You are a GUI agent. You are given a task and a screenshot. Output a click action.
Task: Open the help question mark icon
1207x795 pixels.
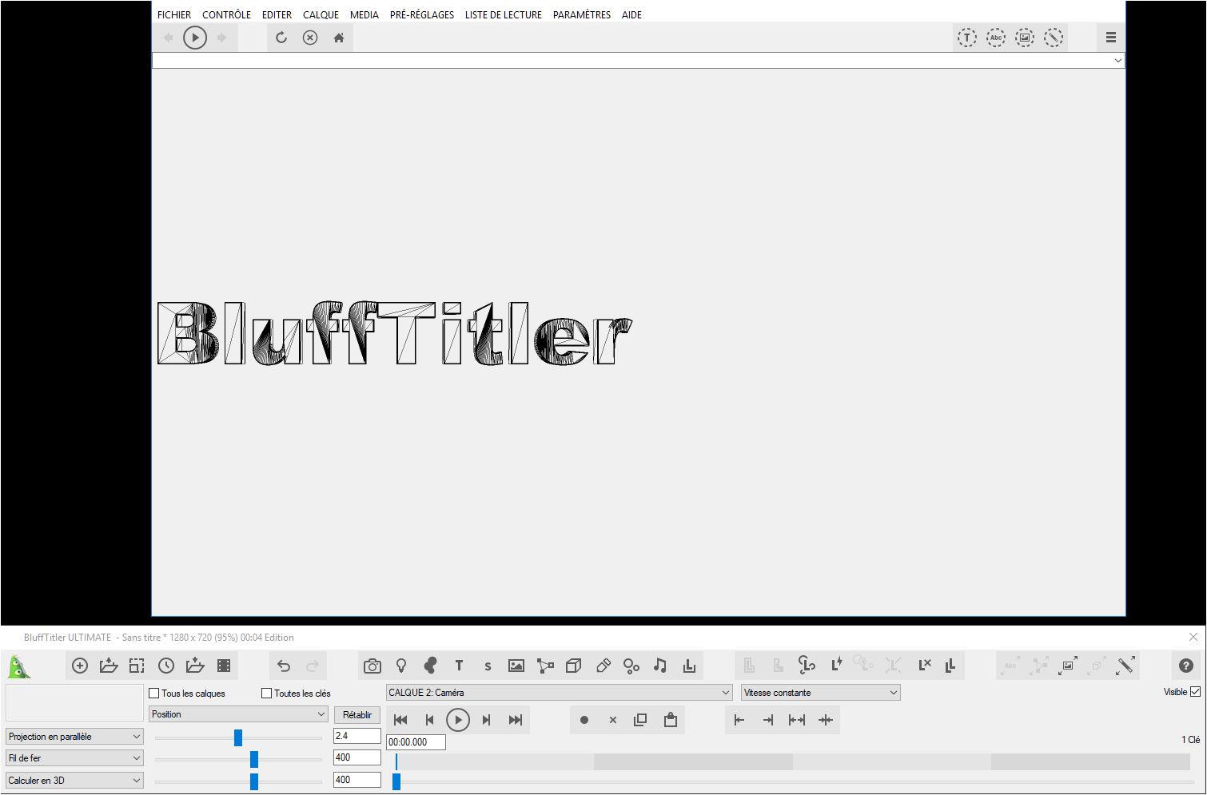(1186, 666)
